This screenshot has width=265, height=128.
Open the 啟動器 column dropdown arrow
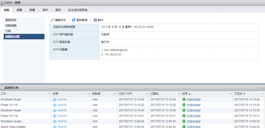pos(115,94)
